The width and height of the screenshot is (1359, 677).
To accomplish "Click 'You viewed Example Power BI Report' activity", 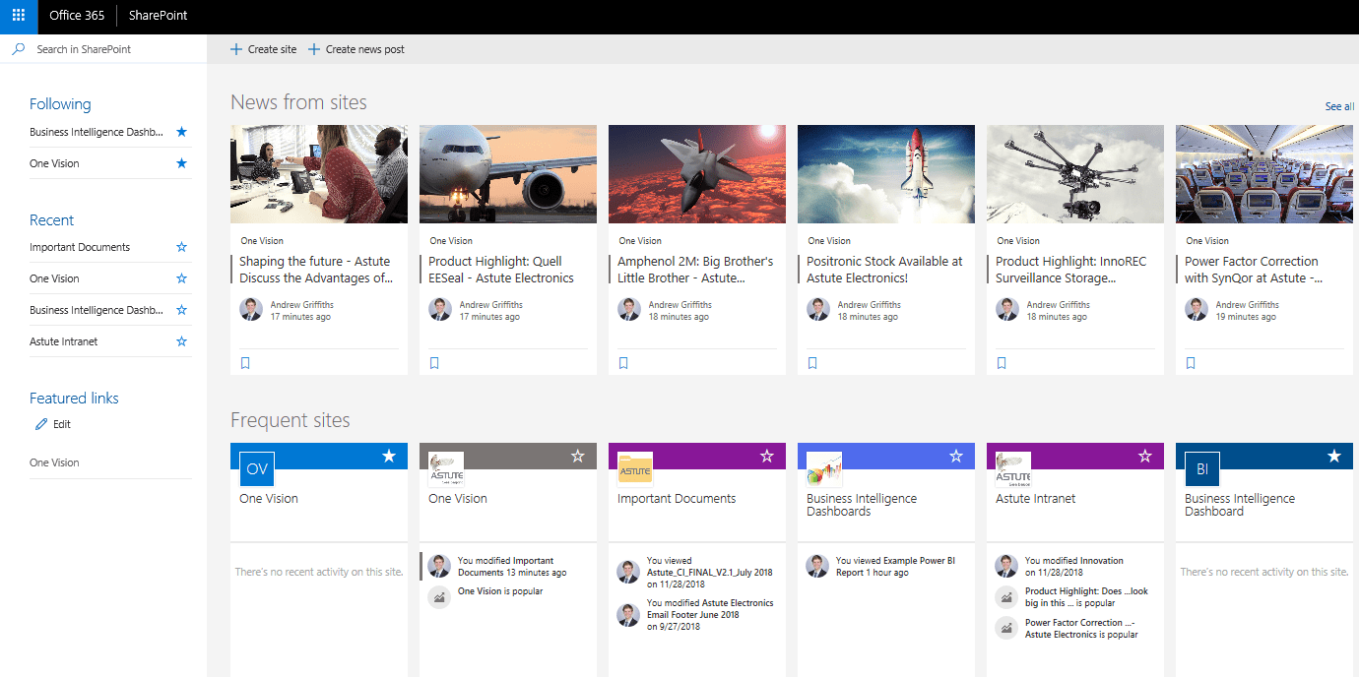I will 895,567.
